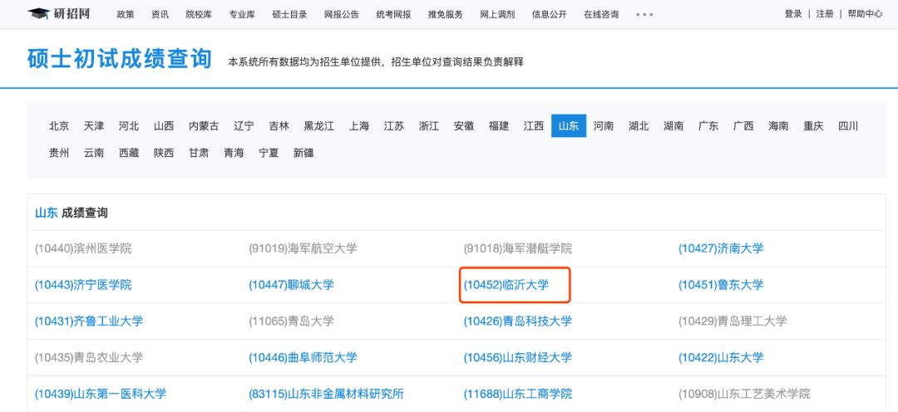898x412 pixels.
Task: Open 帮助中心 link
Action: [x=865, y=14]
